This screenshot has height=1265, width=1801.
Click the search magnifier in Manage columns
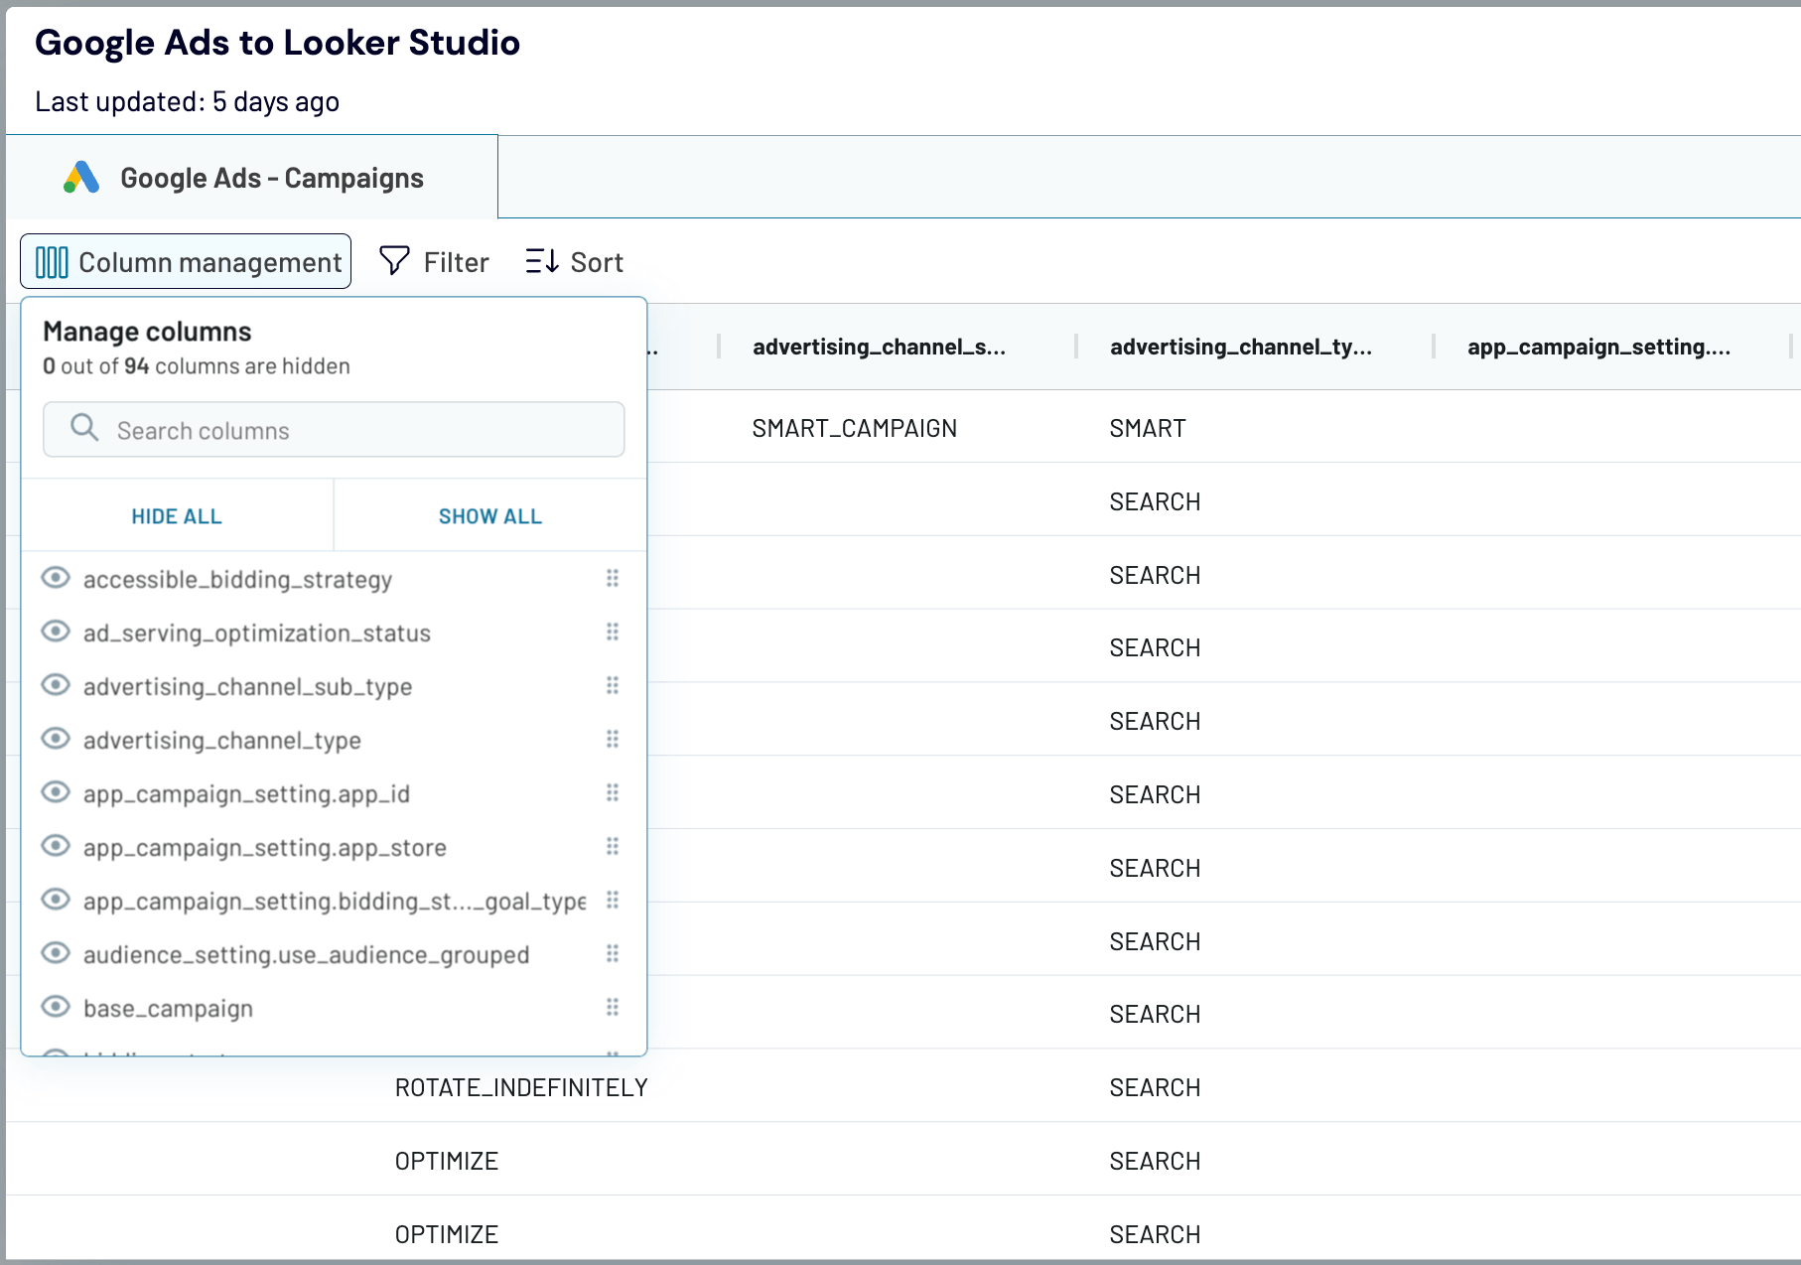tap(84, 428)
